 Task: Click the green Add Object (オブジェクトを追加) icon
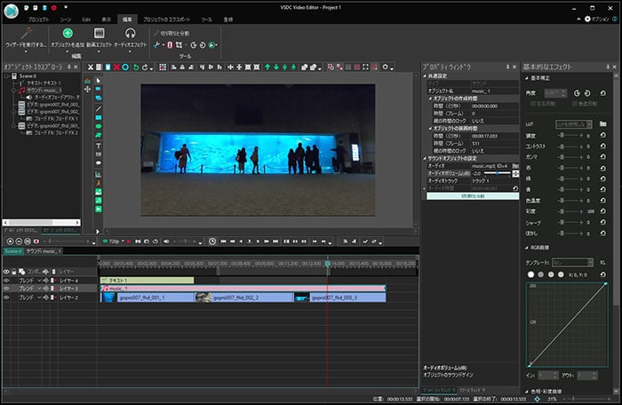(x=68, y=33)
